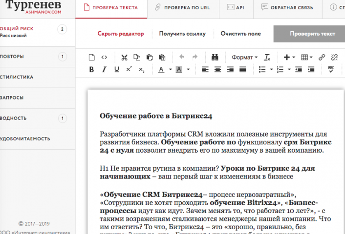Toggle Italic formatting
The image size is (345, 234).
tap(104, 69)
